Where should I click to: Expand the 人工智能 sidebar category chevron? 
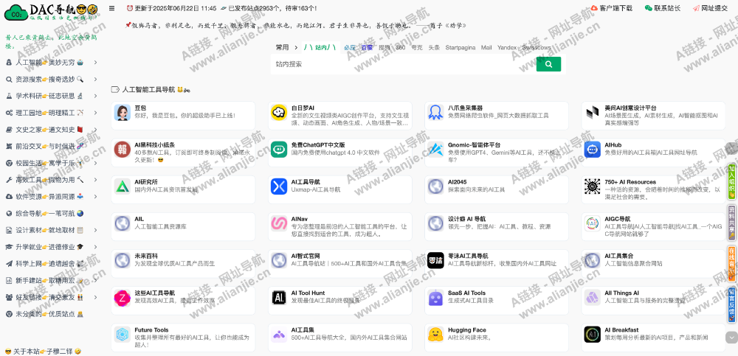(95, 62)
